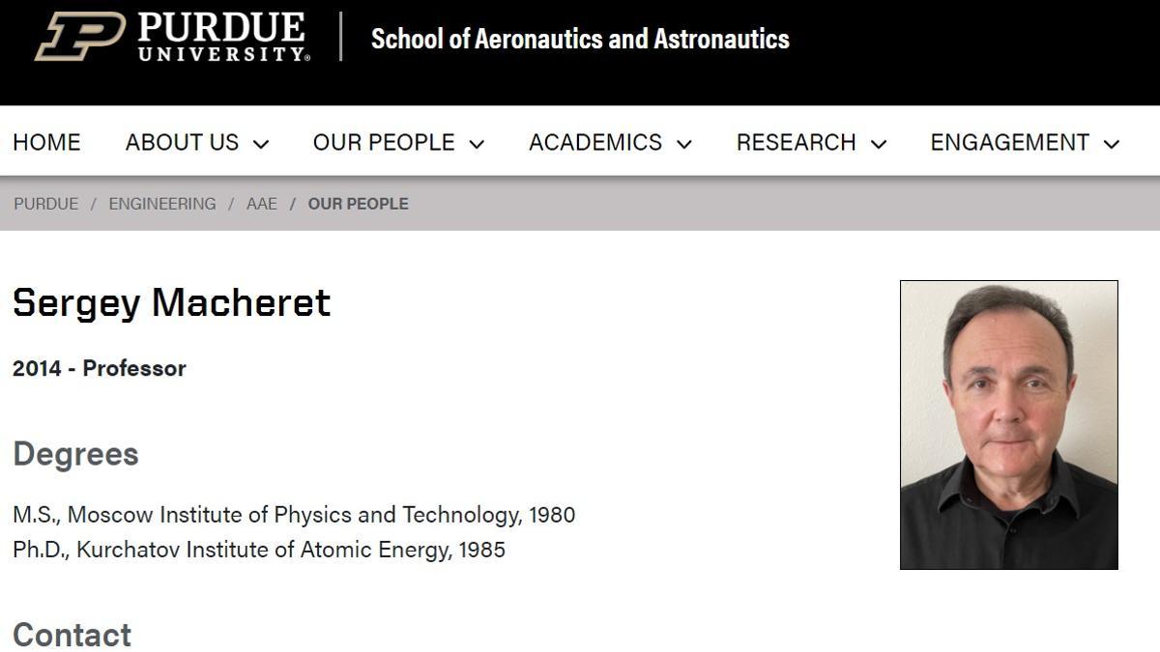Follow the PURDUE breadcrumb link
1160x652 pixels.
click(x=45, y=204)
